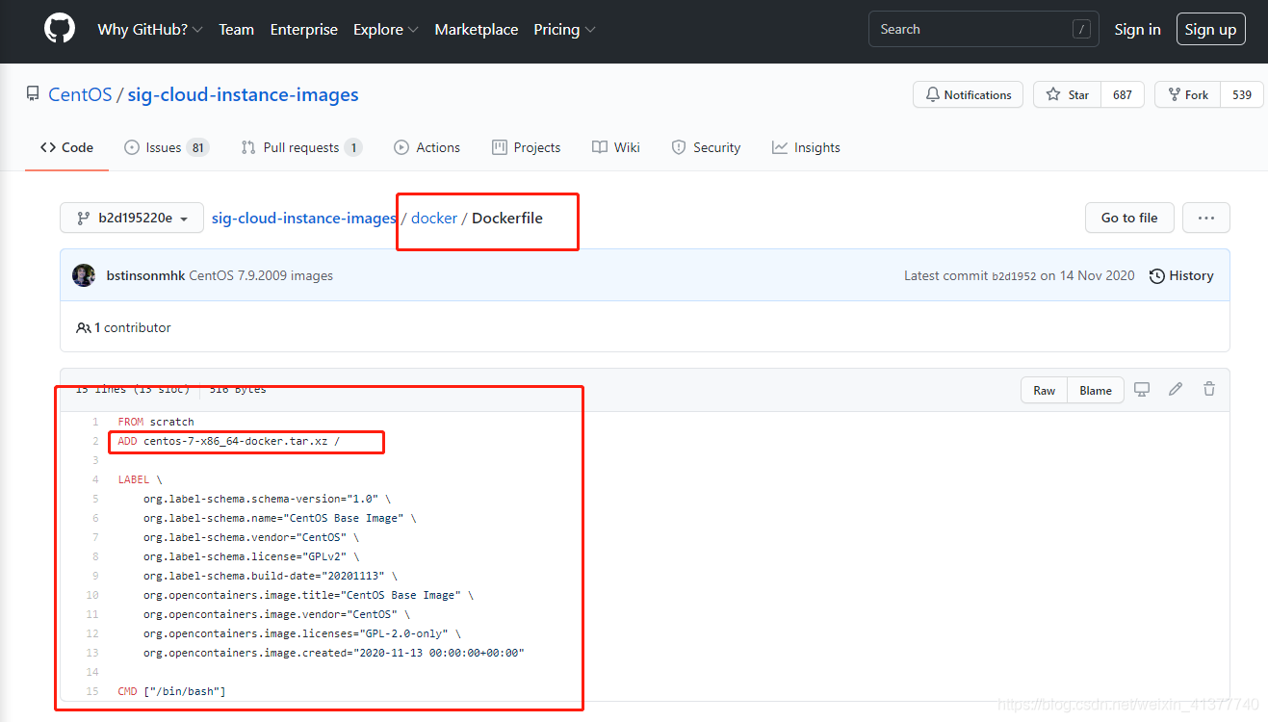Image resolution: width=1268 pixels, height=722 pixels.
Task: Open the Wiki tab
Action: [616, 147]
